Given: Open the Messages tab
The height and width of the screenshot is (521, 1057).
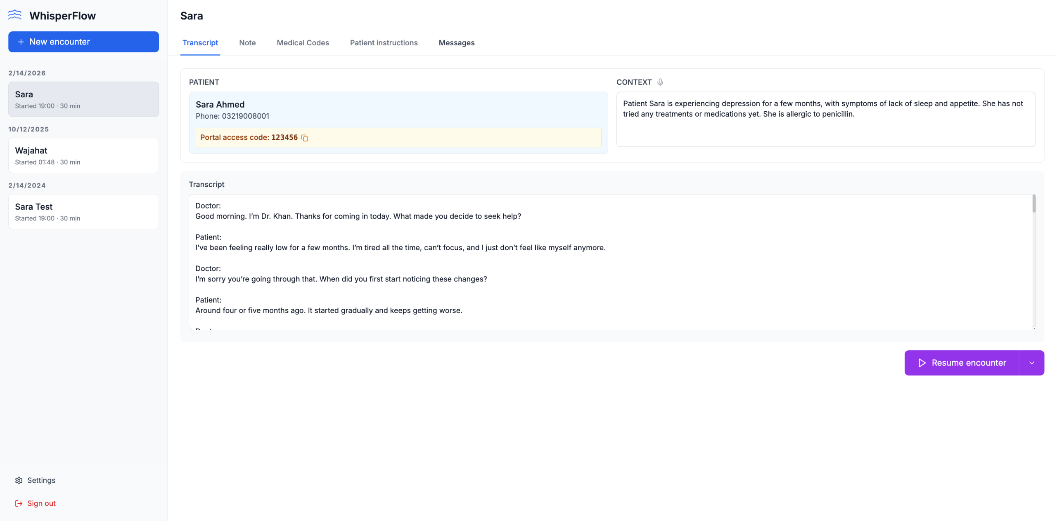Looking at the screenshot, I should [x=456, y=43].
